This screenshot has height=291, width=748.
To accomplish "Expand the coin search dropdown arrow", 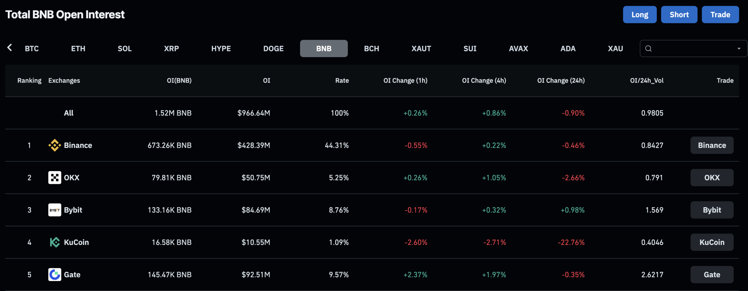I will point(739,48).
